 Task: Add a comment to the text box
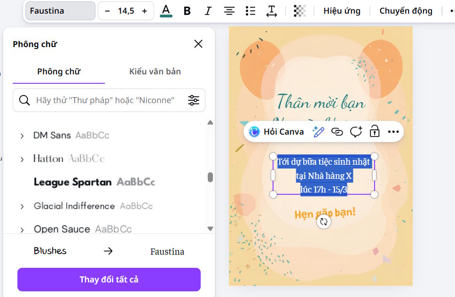(x=356, y=132)
